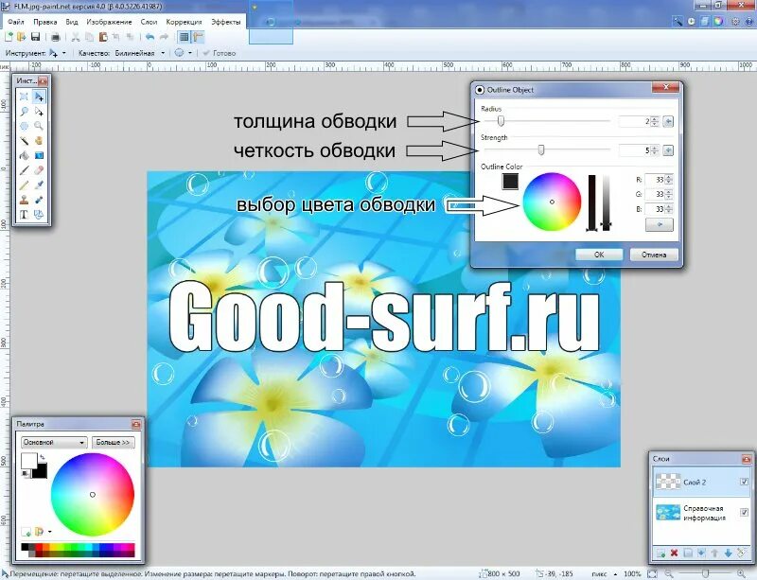The height and width of the screenshot is (580, 757).
Task: Toggle Tools window icon at top right
Action: pos(678,21)
